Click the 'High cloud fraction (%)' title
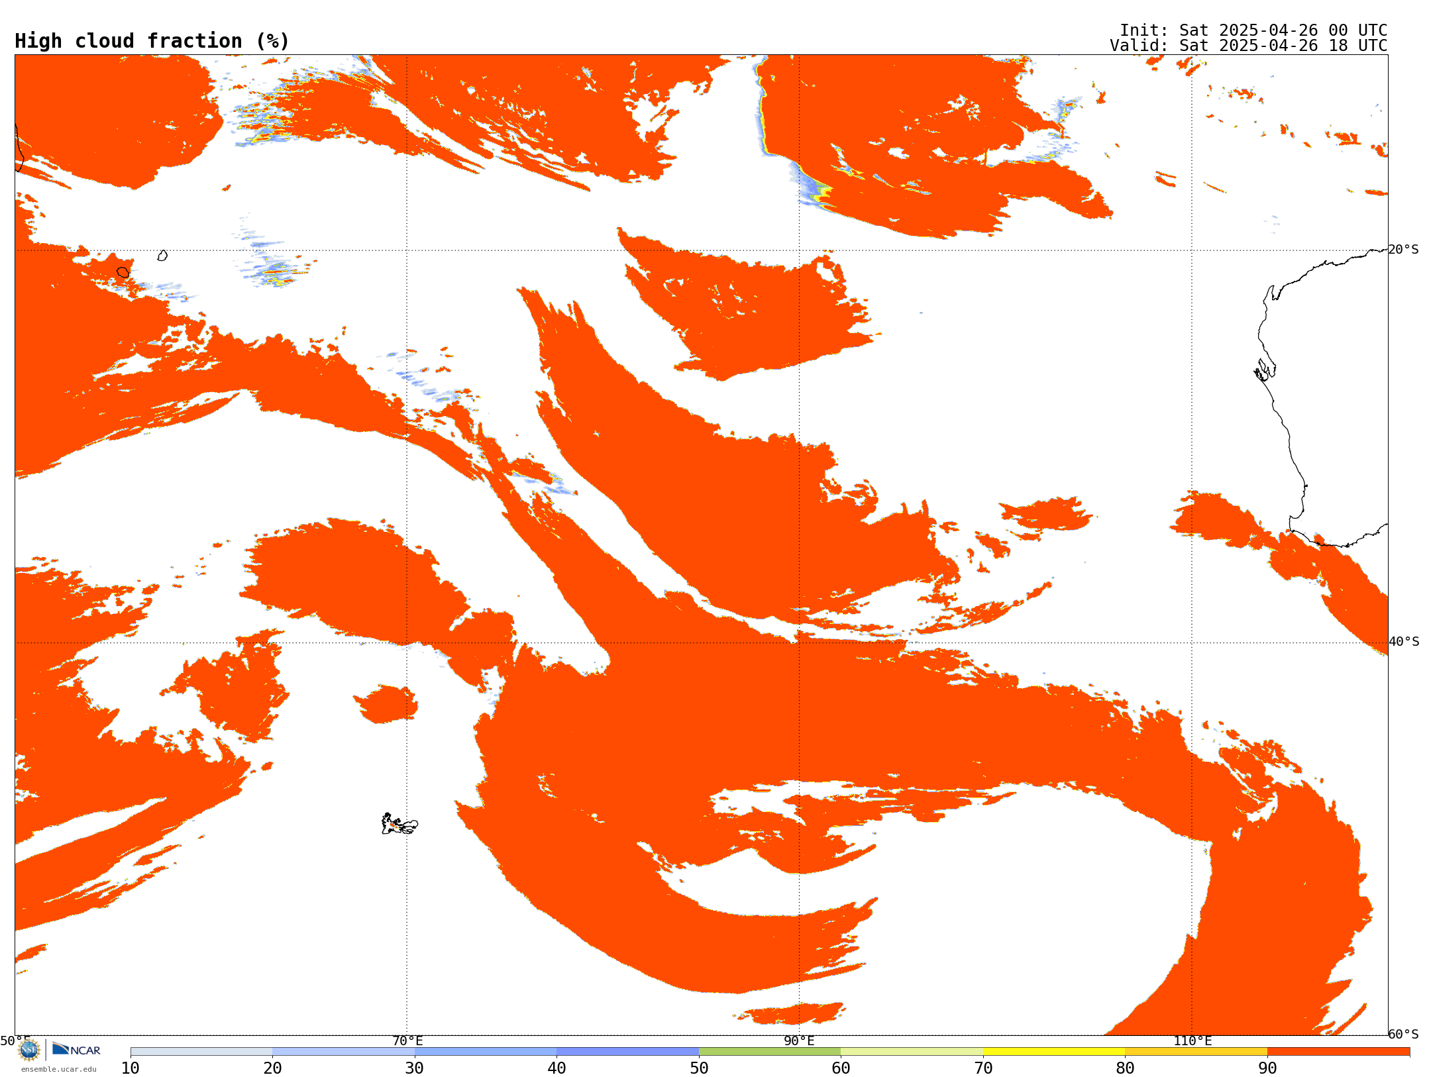 coord(152,41)
